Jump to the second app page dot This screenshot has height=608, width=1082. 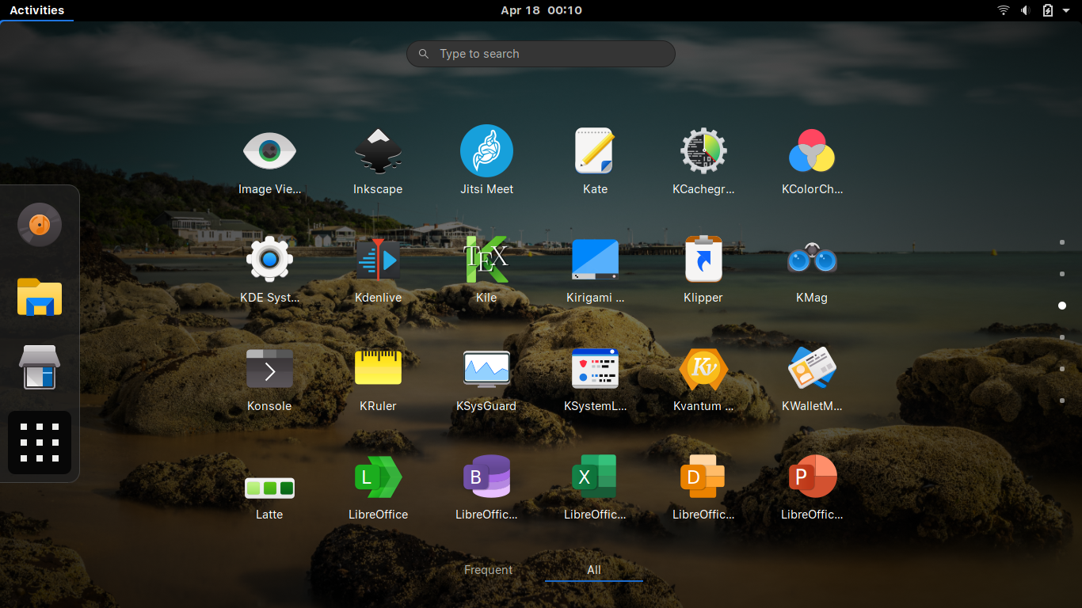point(1062,274)
